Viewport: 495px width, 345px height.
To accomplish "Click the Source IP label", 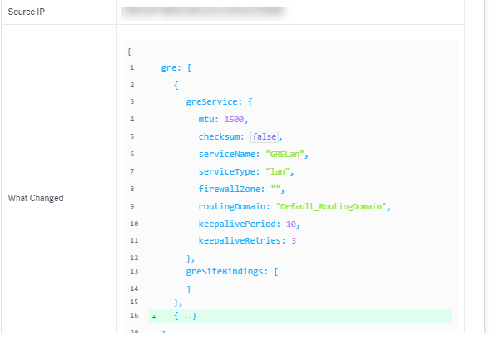I will pyautogui.click(x=27, y=12).
